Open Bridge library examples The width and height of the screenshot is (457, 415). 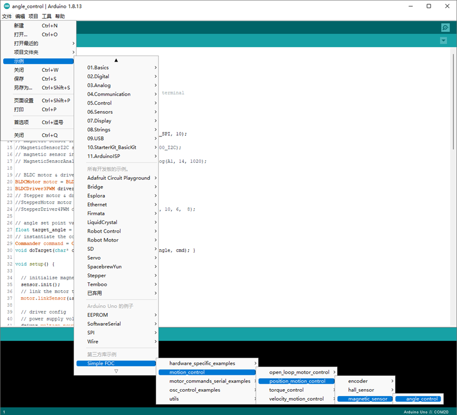(x=116, y=187)
